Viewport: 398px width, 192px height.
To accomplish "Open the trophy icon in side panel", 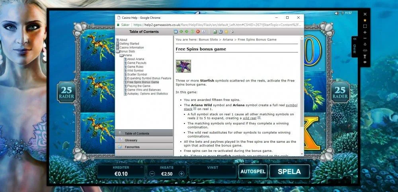I will tap(365, 56).
